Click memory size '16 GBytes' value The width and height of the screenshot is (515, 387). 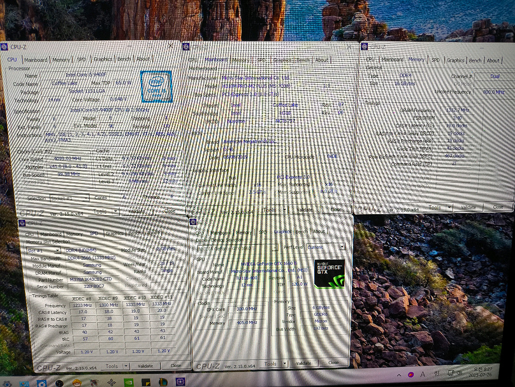tap(405, 84)
